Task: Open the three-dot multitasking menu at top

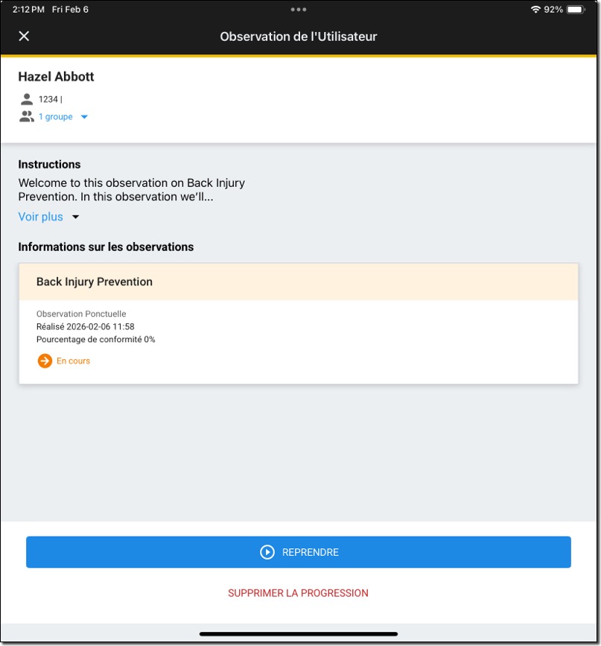Action: click(x=299, y=10)
